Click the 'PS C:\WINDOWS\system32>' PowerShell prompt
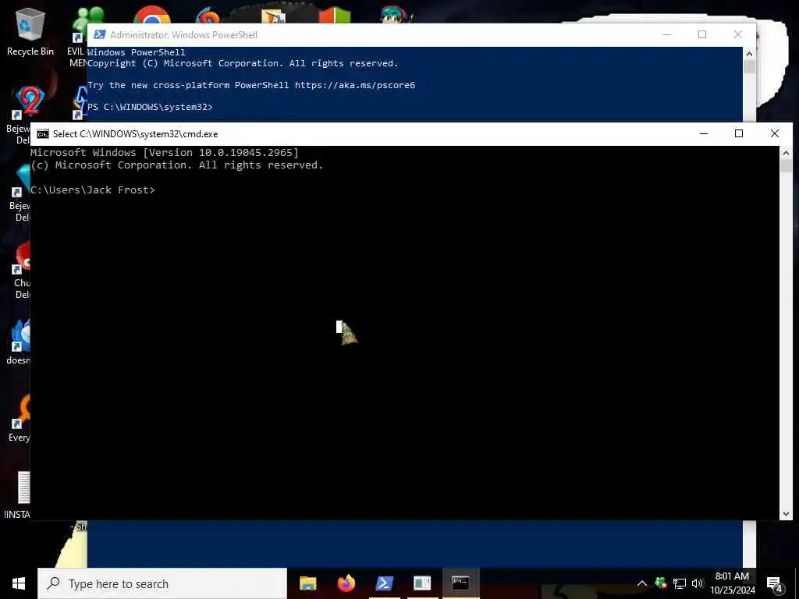This screenshot has width=799, height=599. (x=150, y=107)
